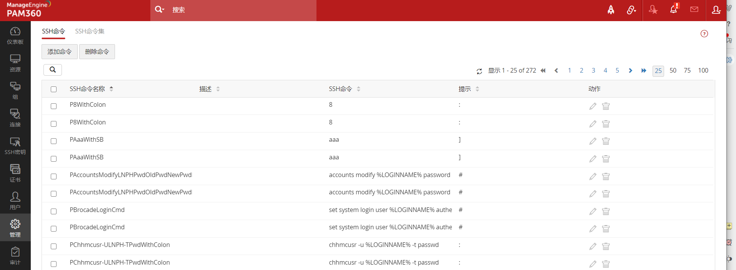Sort by SSH命令名称 column arrow
This screenshot has width=736, height=270.
tap(111, 89)
